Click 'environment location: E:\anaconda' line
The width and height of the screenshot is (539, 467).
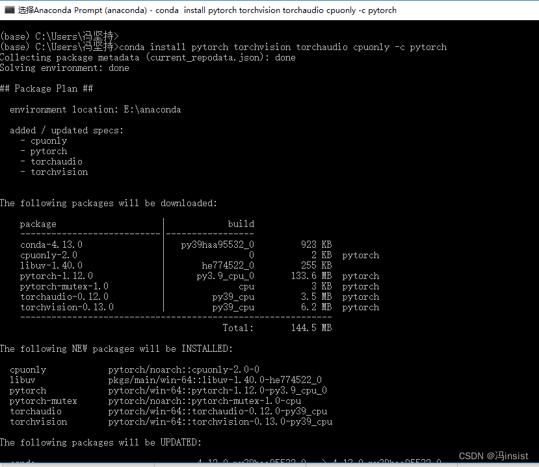(95, 109)
